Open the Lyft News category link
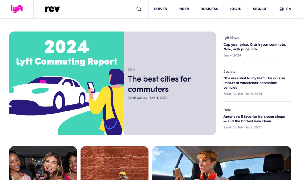 [231, 38]
